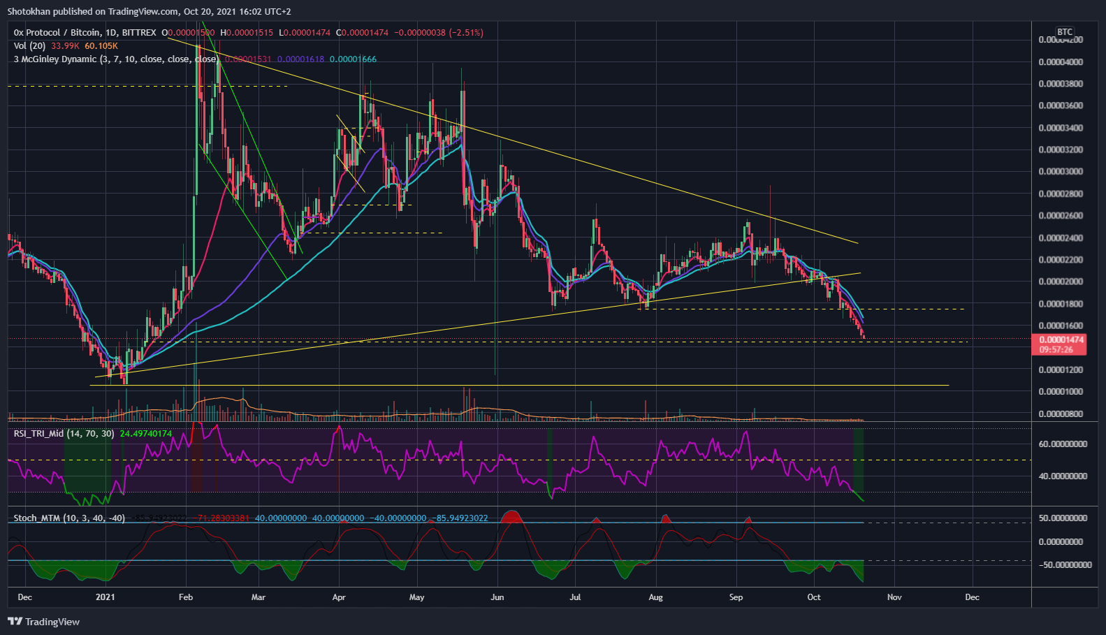Click price axis label '0.00003000'
The height and width of the screenshot is (635, 1106).
[1061, 172]
